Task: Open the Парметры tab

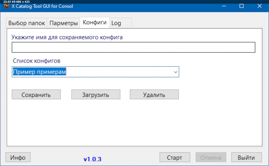Action: click(x=64, y=23)
